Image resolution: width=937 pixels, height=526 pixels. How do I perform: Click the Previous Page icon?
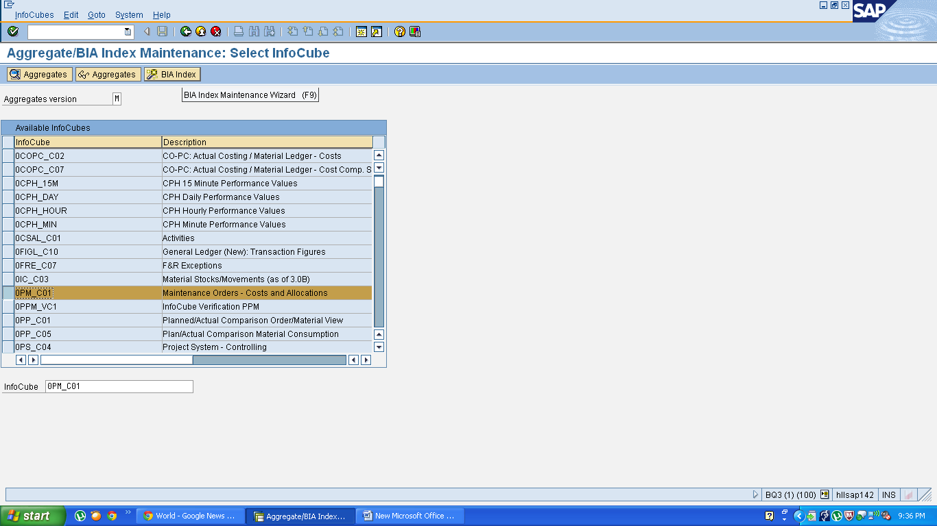(x=308, y=32)
